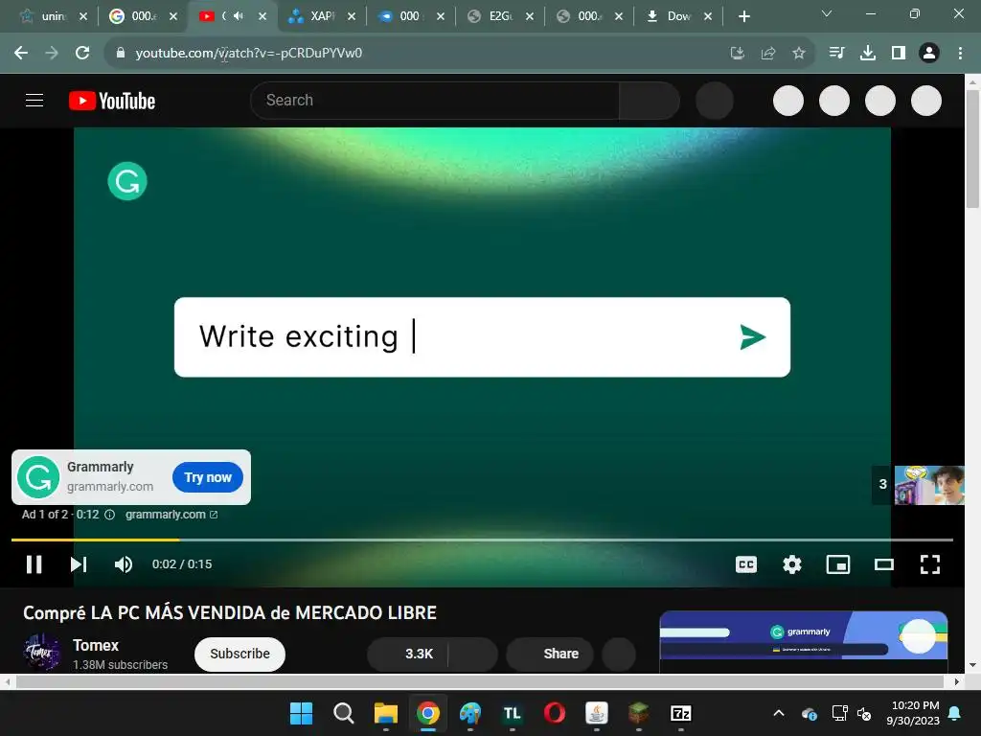The image size is (981, 736).
Task: Focus the YouTube Search field
Action: pyautogui.click(x=435, y=100)
